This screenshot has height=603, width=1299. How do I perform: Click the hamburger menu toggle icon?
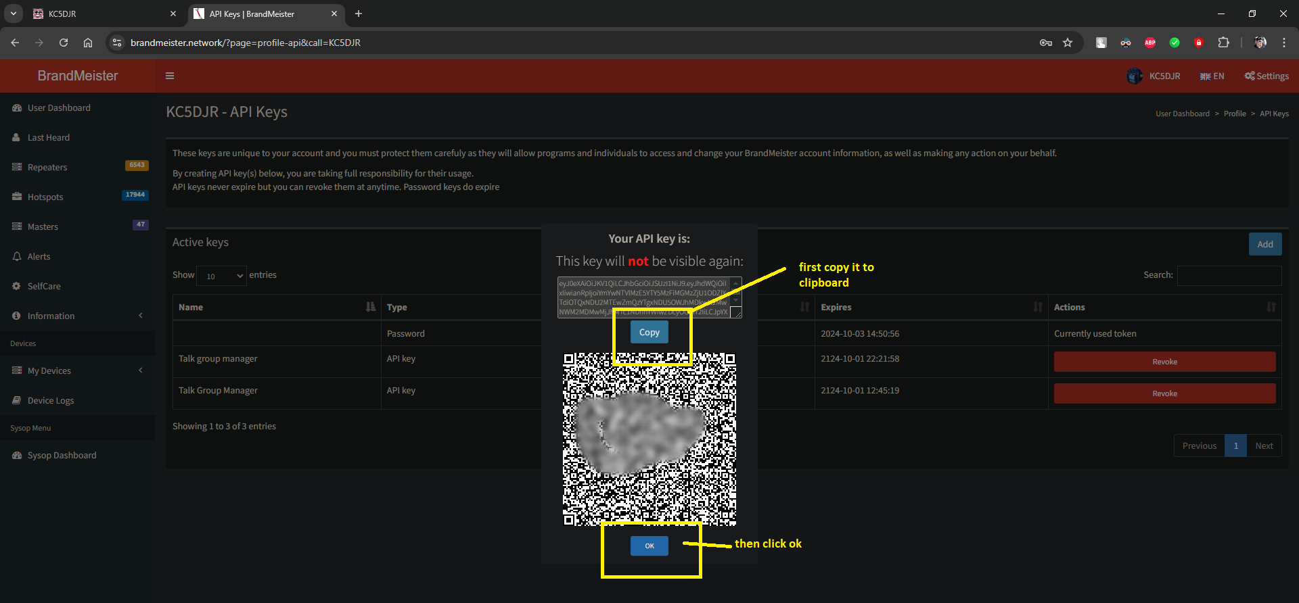tap(170, 76)
